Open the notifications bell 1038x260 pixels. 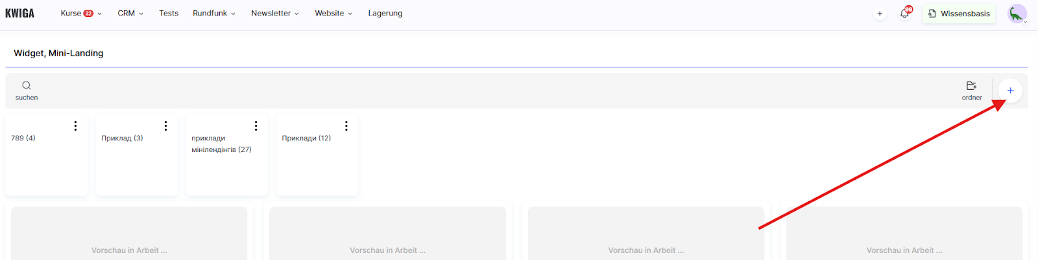pyautogui.click(x=904, y=14)
